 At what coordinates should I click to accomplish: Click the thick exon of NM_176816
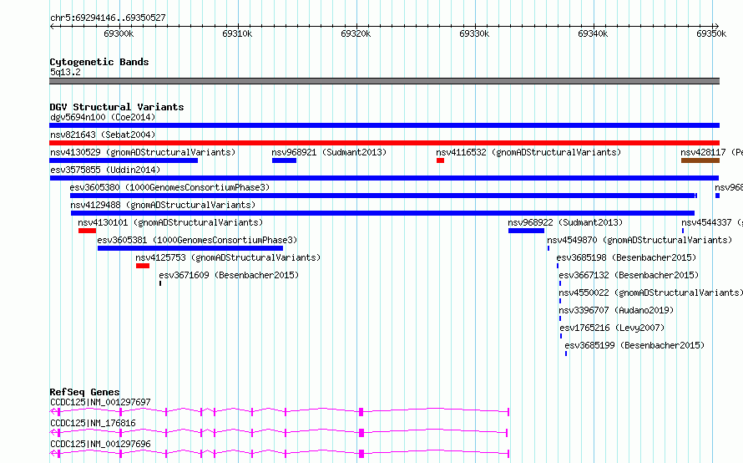(361, 433)
